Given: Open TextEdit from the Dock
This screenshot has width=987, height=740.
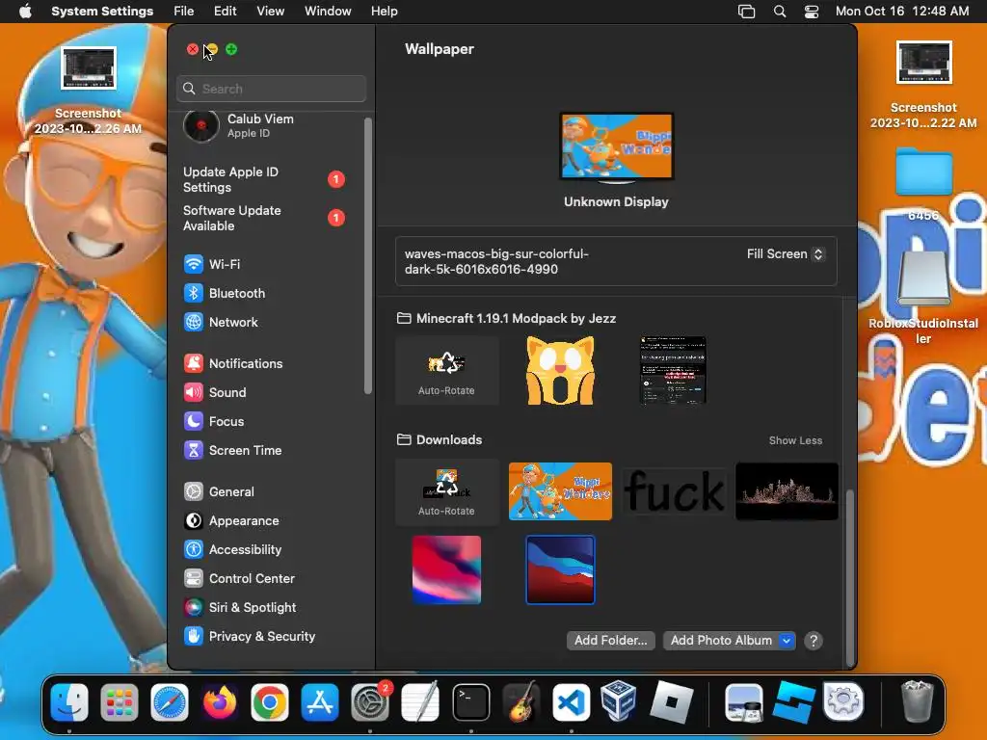Looking at the screenshot, I should point(420,701).
